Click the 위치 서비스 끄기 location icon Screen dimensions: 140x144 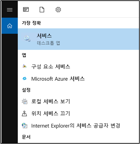25,114
